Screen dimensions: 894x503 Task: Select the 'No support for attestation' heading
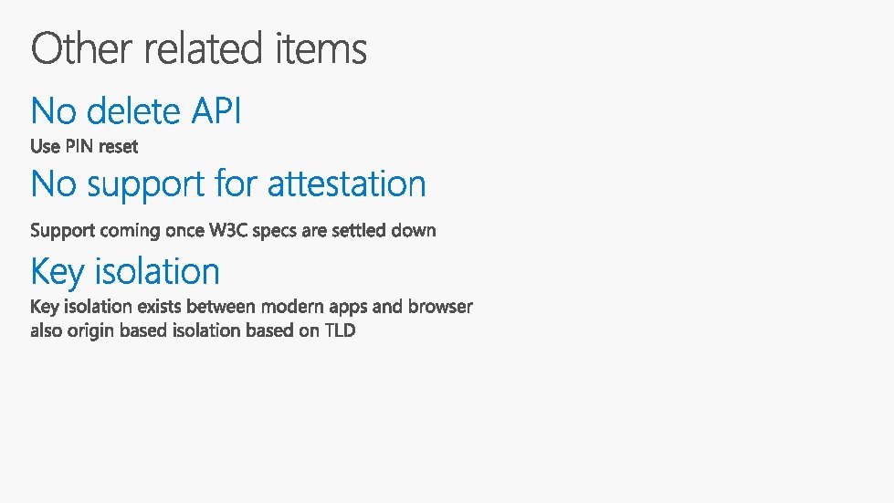pyautogui.click(x=228, y=184)
